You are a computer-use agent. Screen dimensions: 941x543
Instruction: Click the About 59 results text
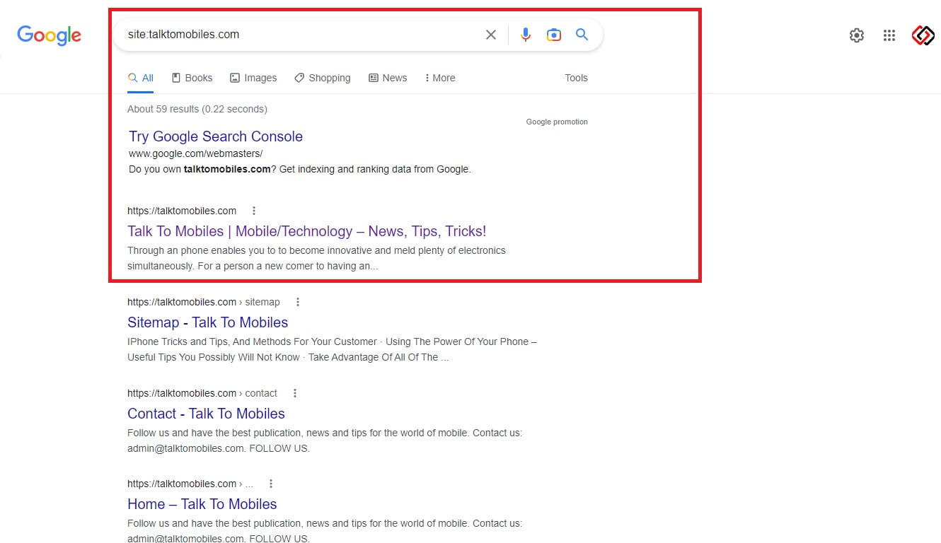click(197, 109)
